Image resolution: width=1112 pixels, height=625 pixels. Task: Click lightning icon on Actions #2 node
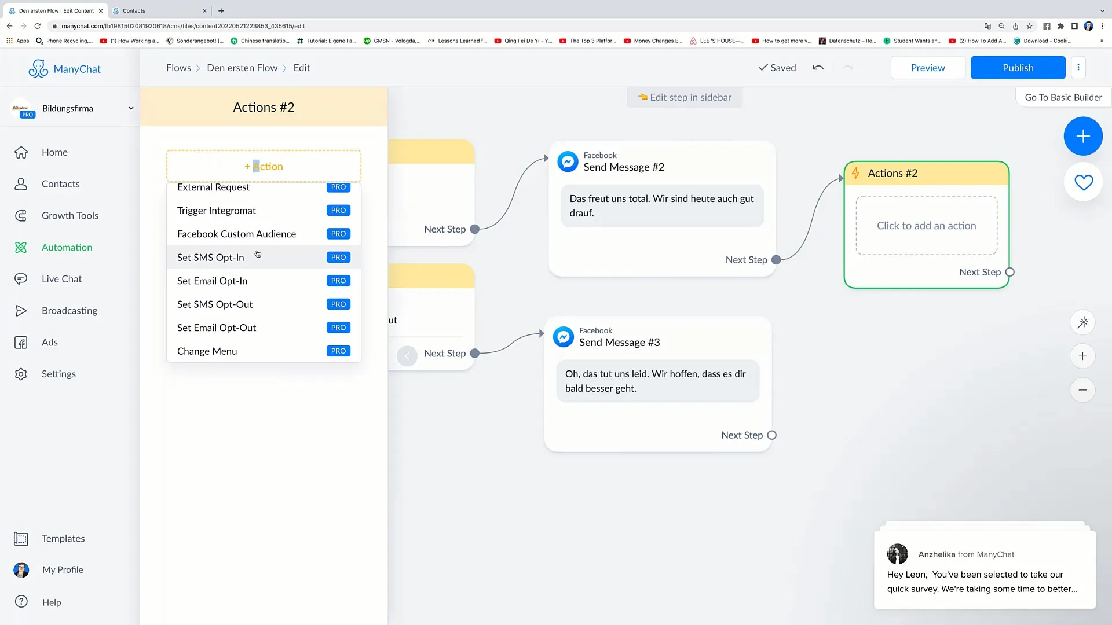[855, 173]
